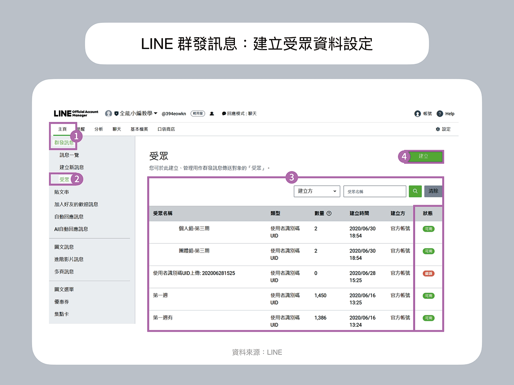
Task: Open 集點卡 in the sidebar
Action: (x=61, y=314)
